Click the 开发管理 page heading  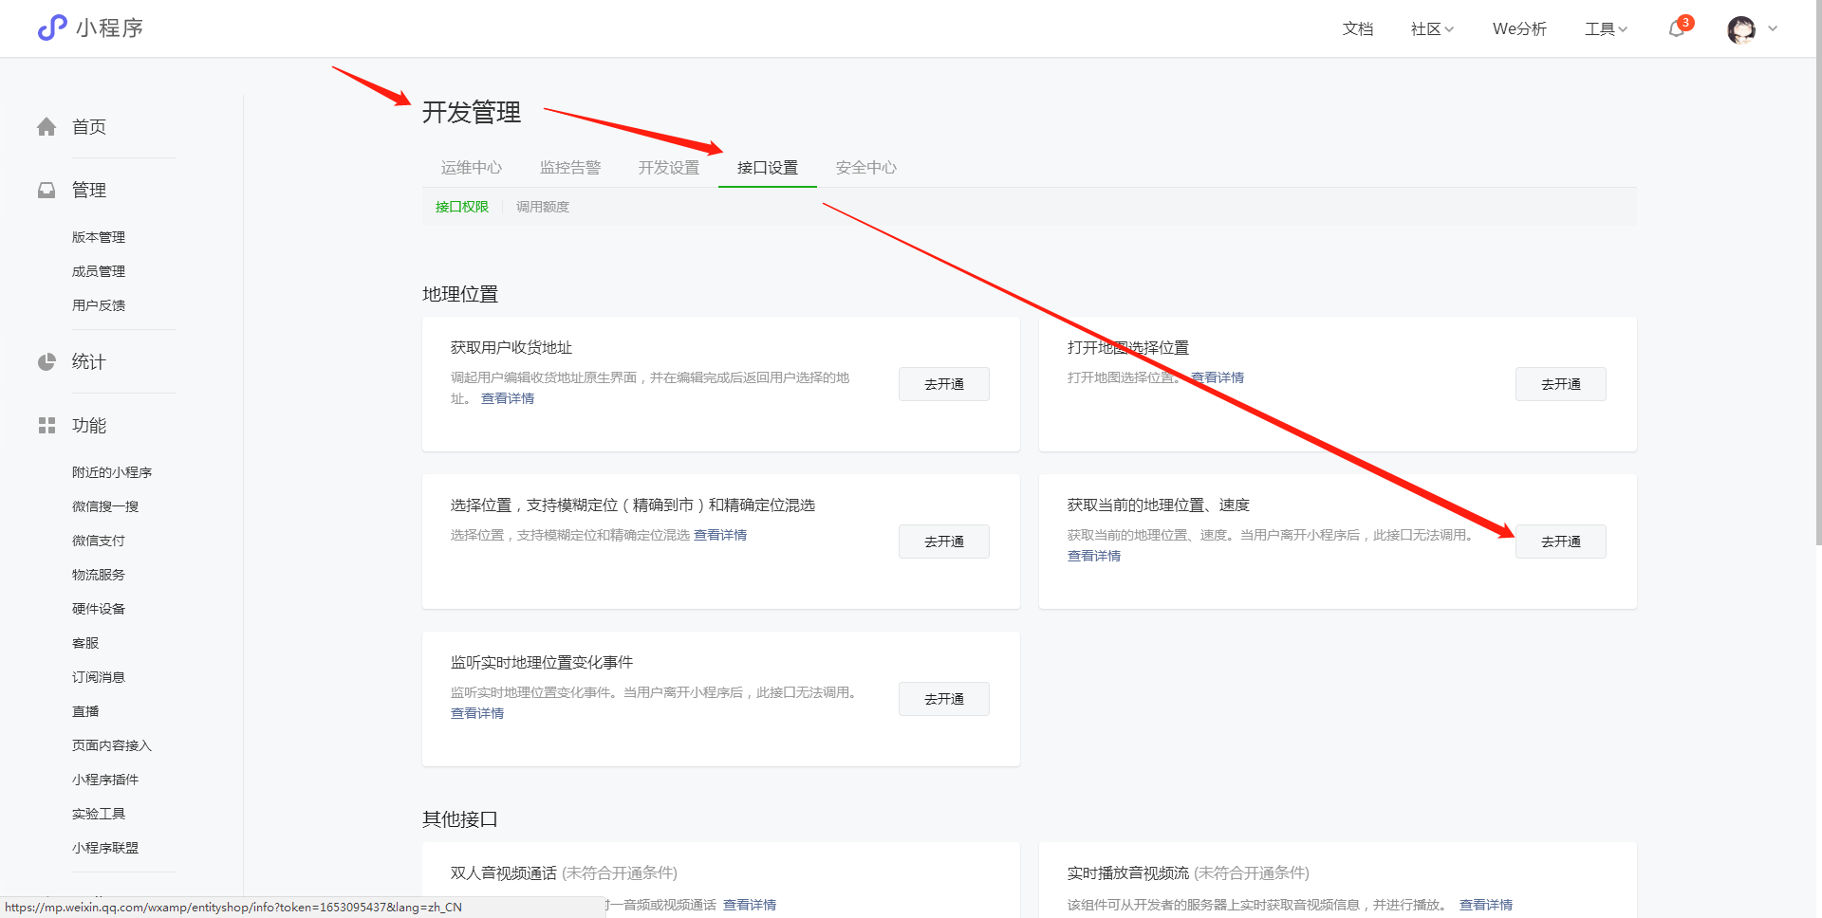472,113
